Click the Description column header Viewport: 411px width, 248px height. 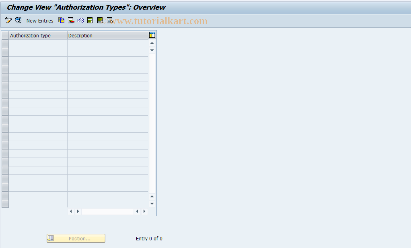[x=108, y=36]
